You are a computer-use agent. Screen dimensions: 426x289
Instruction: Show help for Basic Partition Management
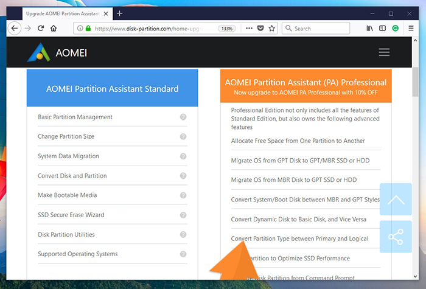183,117
